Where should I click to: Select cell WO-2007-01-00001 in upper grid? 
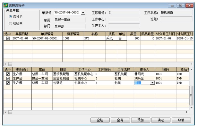tap(47, 38)
